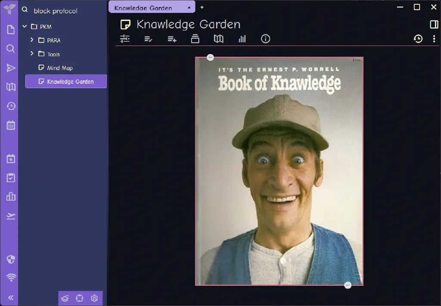Open Basic Properties ribbon tab

tap(125, 39)
